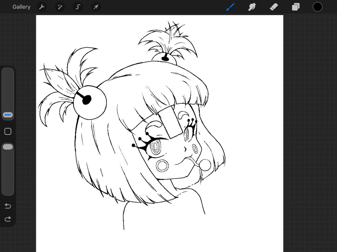The image size is (337, 252).
Task: Open the Layers panel
Action: pos(296,7)
